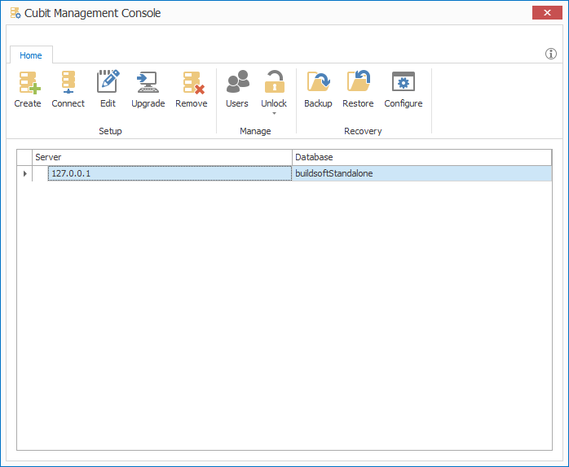This screenshot has height=467, width=569.
Task: Expand the row indicator arrow for 127.0.0.1
Action: pyautogui.click(x=24, y=173)
